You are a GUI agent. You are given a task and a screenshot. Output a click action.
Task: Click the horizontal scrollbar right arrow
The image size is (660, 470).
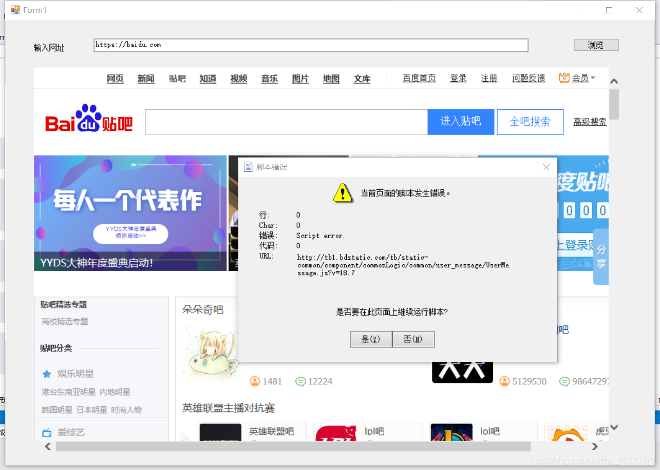tap(595, 446)
